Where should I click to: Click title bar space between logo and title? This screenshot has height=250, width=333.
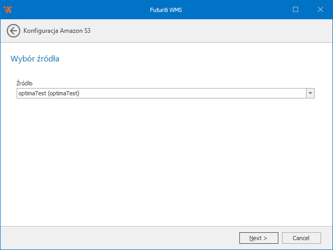point(78,9)
